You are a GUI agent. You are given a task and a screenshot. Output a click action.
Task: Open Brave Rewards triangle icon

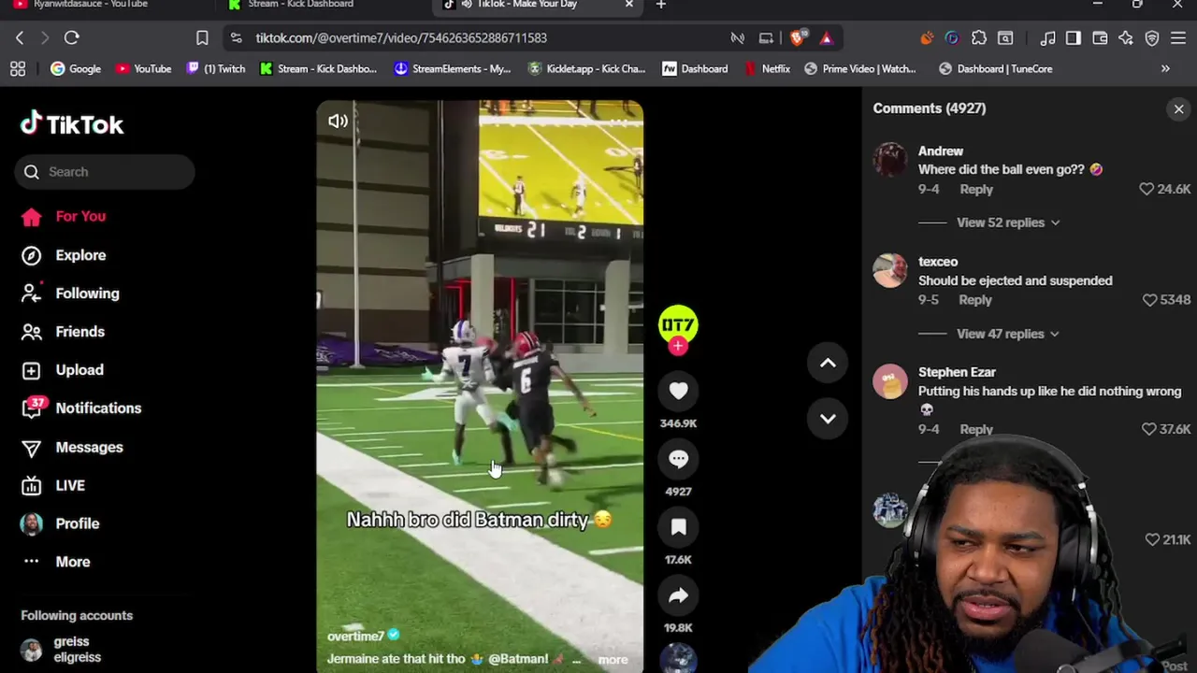[826, 37]
